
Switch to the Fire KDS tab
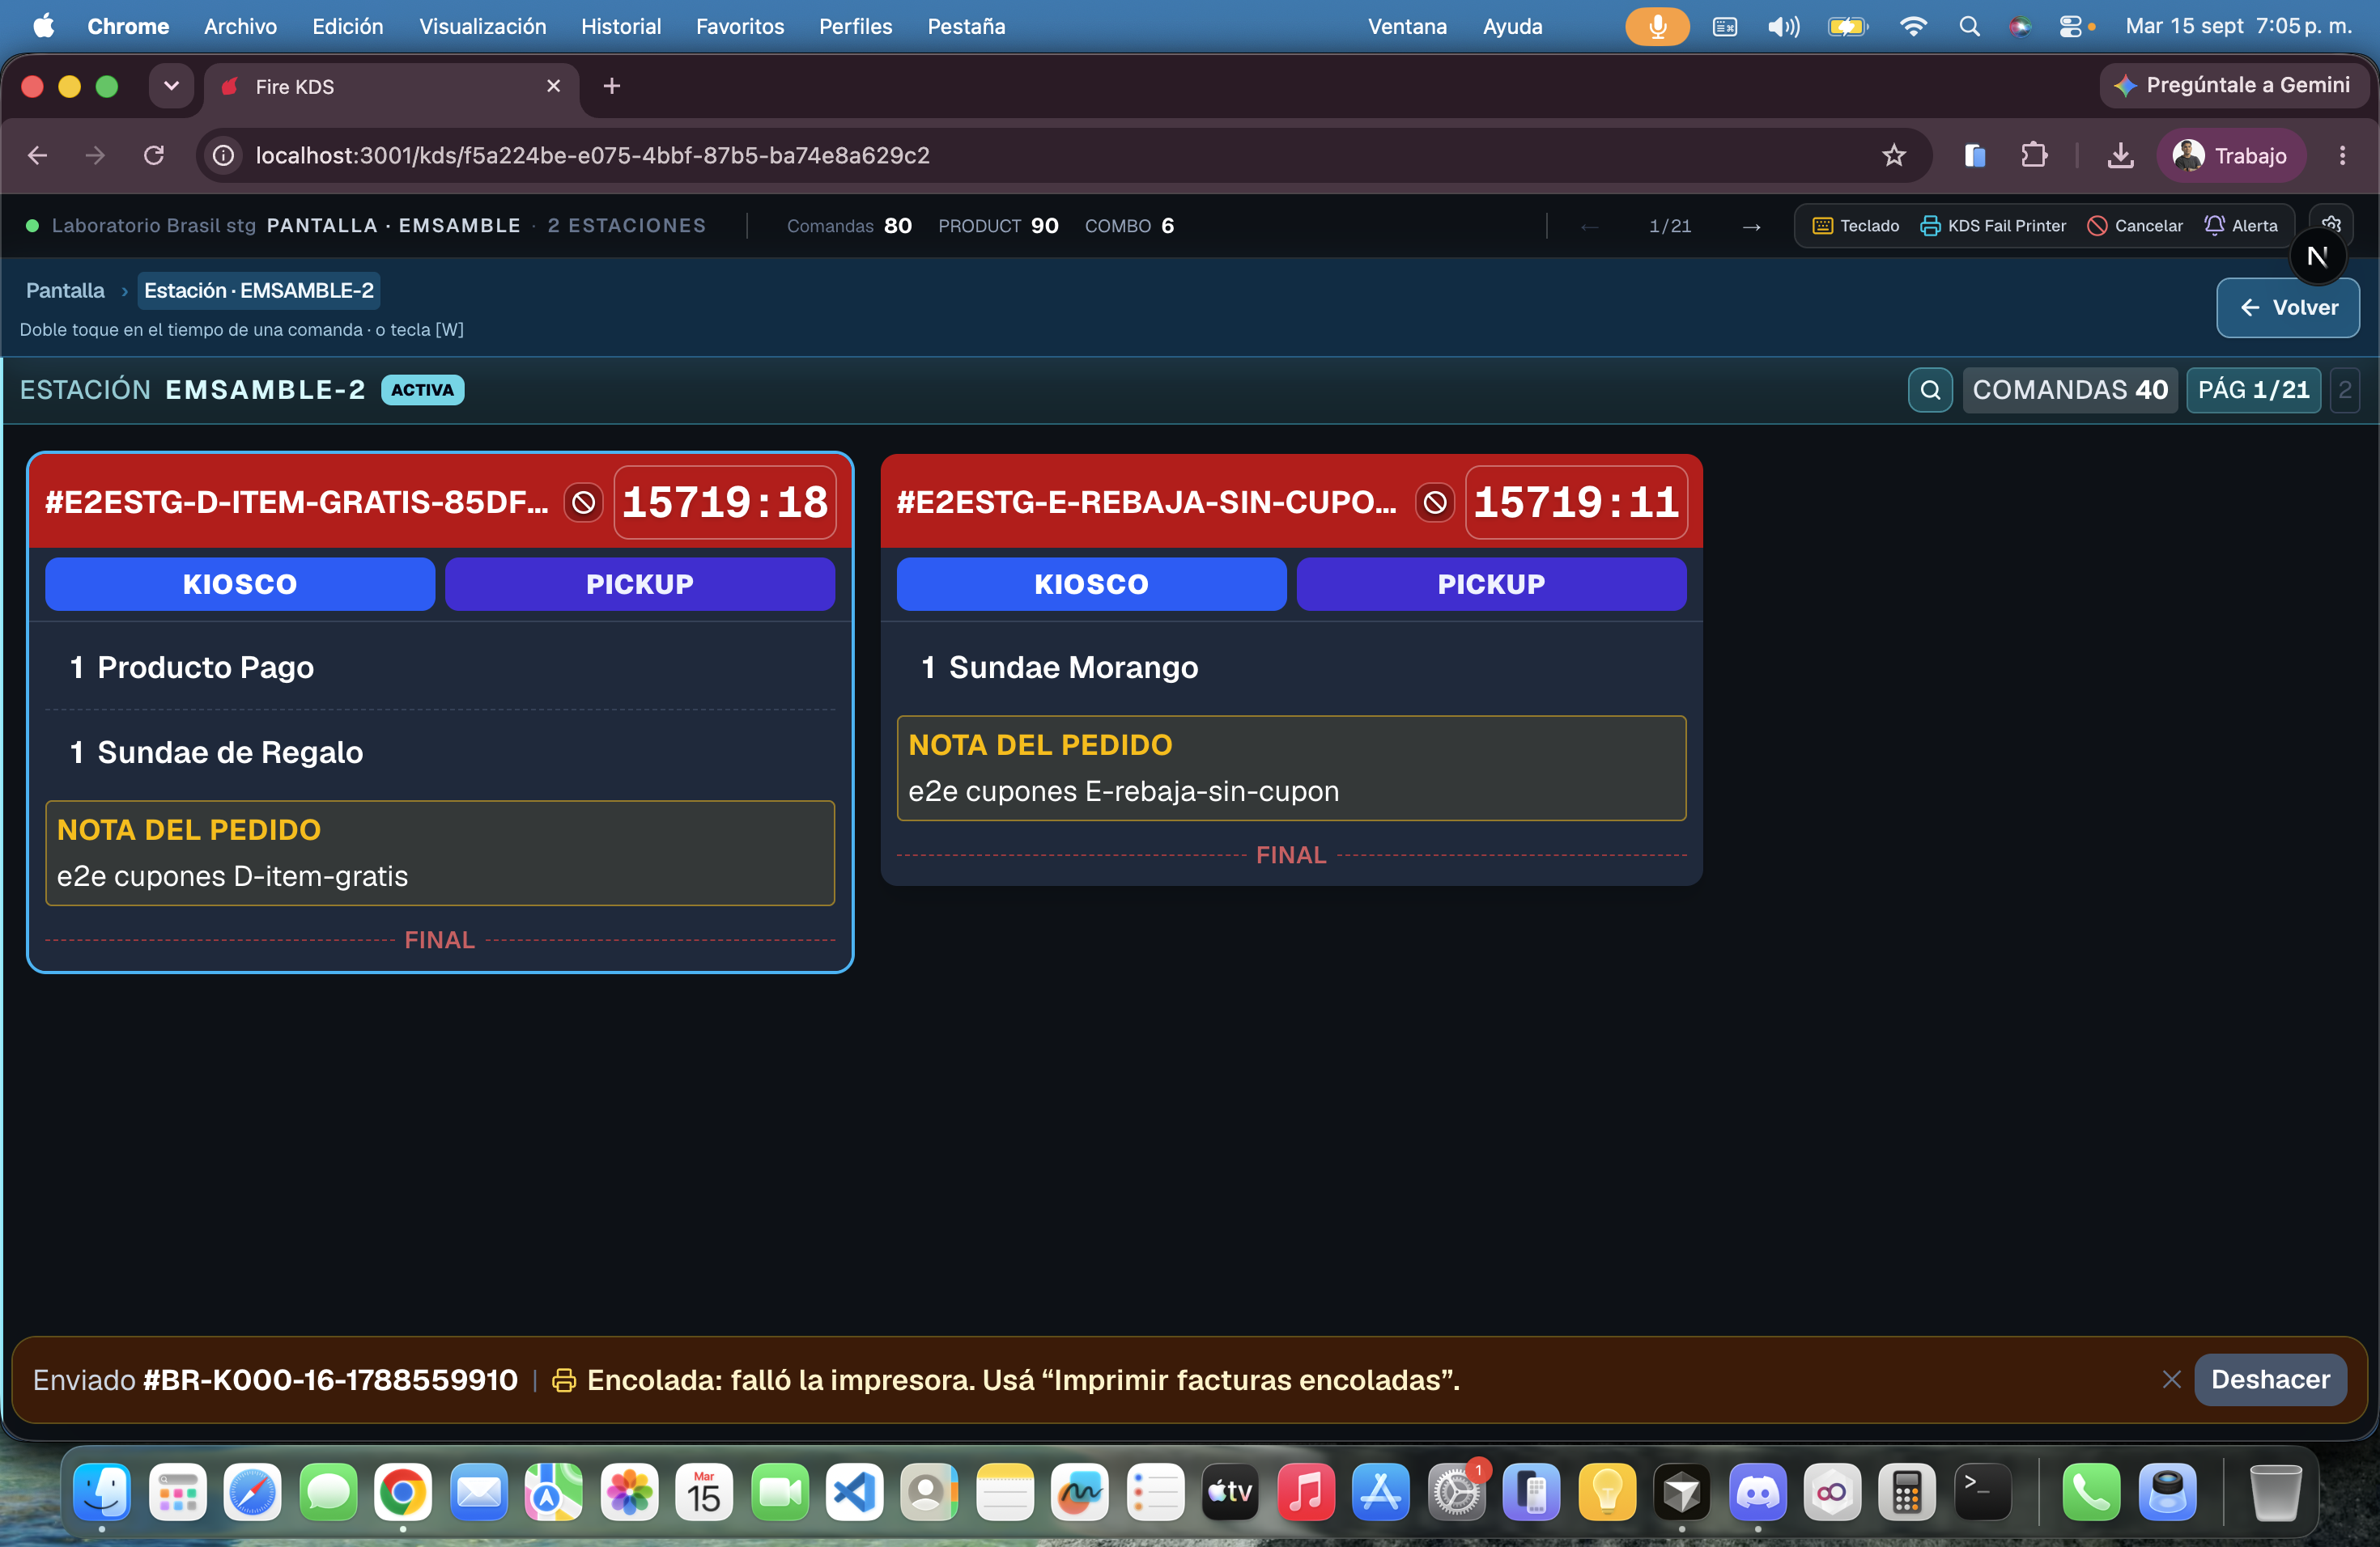pyautogui.click(x=392, y=87)
